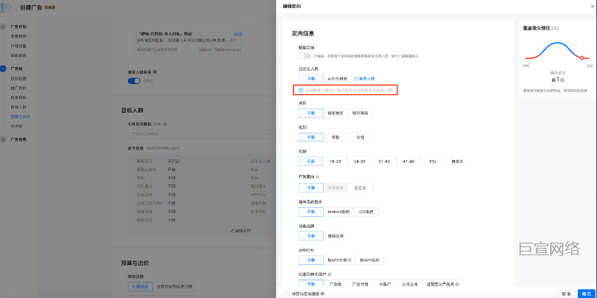The width and height of the screenshot is (597, 298).
Task: Select 公司主体 under 过滤已转化用户
Action: [x=409, y=284]
